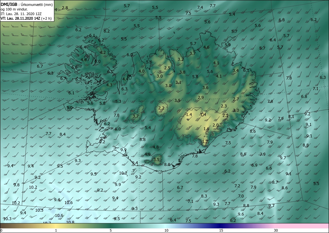Click the 2.7 value on the map
The width and height of the screenshot is (329, 233).
[x=236, y=99]
